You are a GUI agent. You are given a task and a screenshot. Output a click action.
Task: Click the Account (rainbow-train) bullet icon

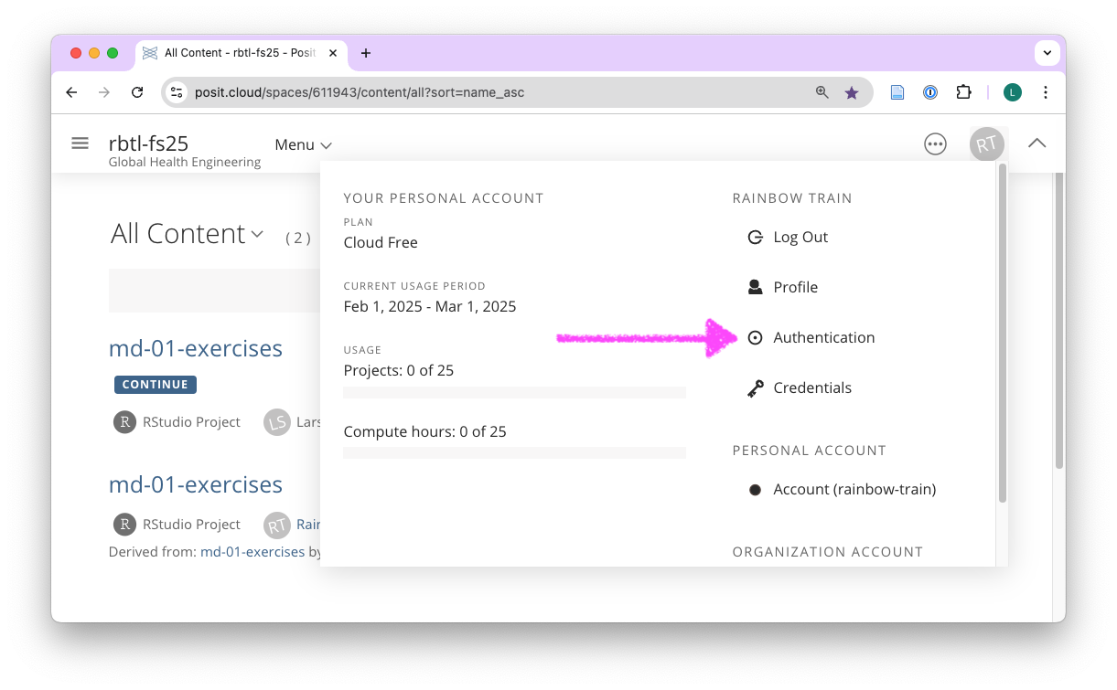click(x=756, y=490)
